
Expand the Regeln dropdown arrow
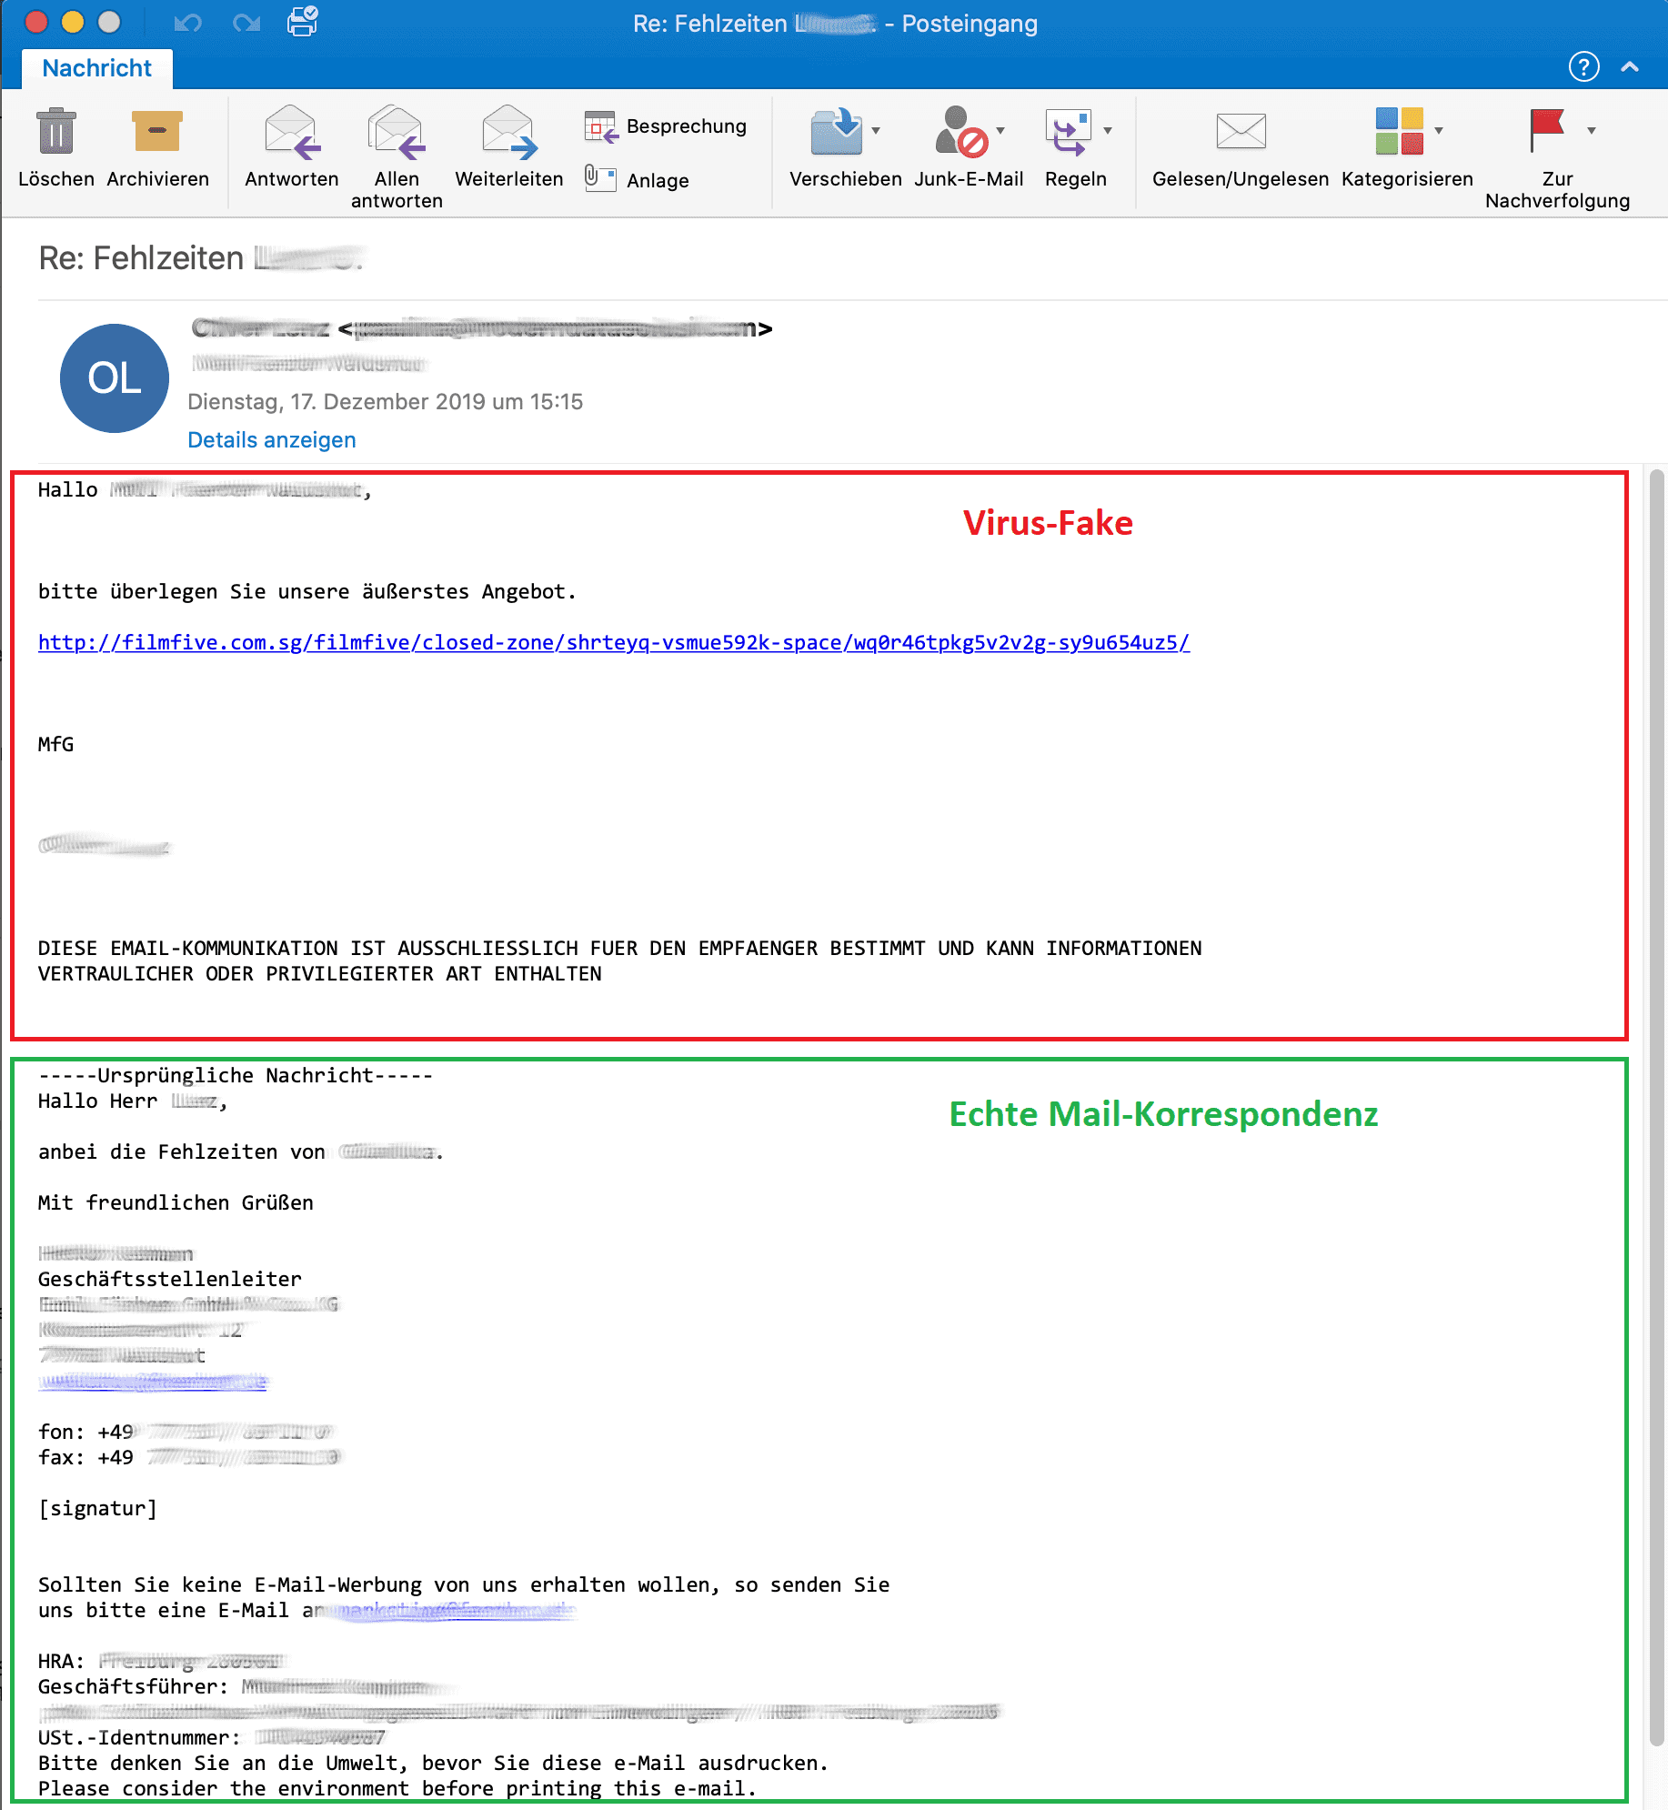[1108, 131]
